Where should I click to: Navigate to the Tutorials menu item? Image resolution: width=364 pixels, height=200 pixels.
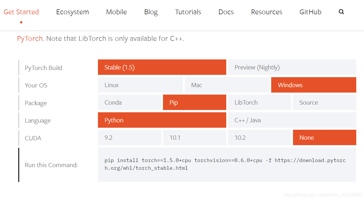pos(188,12)
